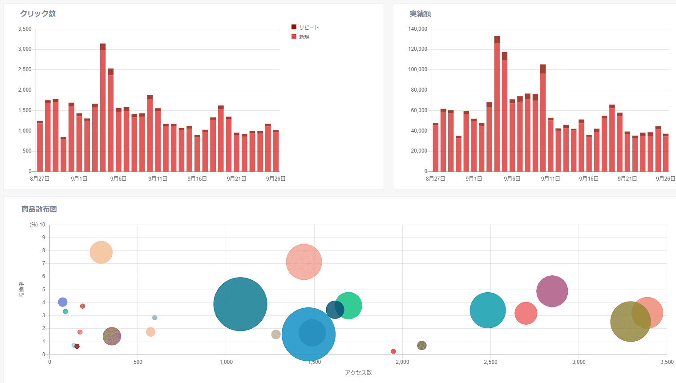Click the 実績額 panel title
This screenshot has height=383, width=676.
(420, 14)
